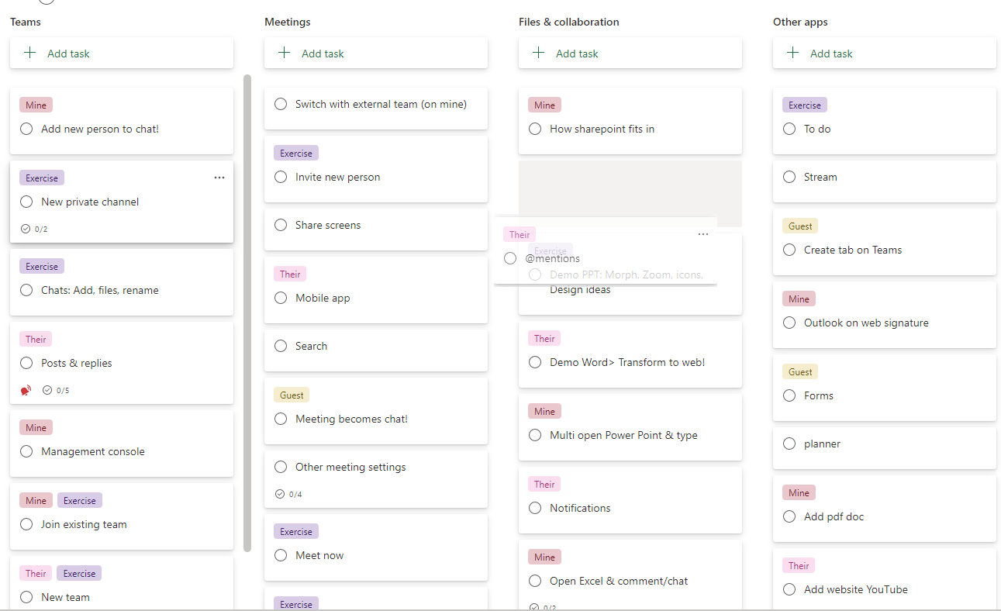
Task: Mark 'Share screens' task as complete
Action: [x=281, y=225]
